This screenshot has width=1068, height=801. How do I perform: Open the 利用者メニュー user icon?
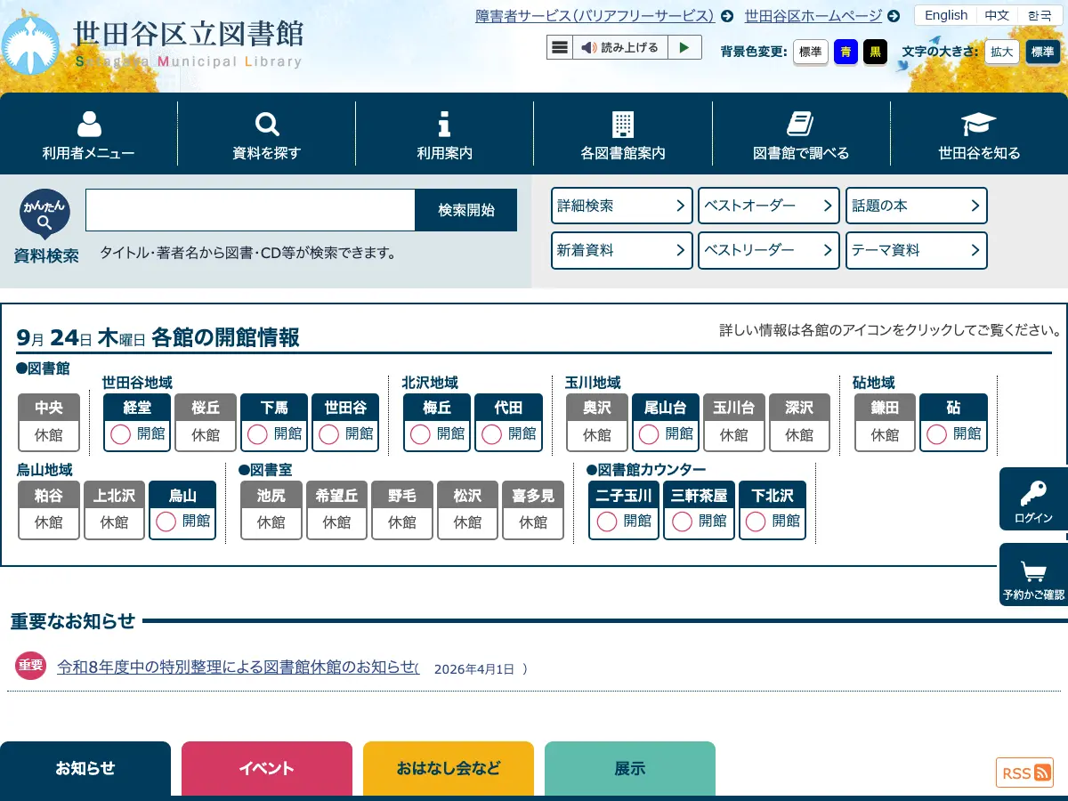(89, 133)
